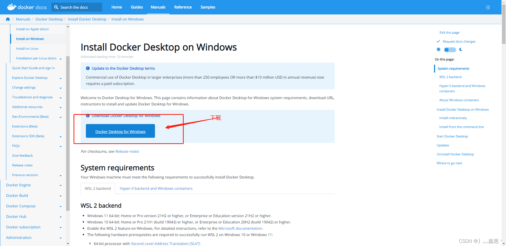Image resolution: width=506 pixels, height=246 pixels.
Task: Select the moon icon for dark theme
Action: click(x=461, y=49)
